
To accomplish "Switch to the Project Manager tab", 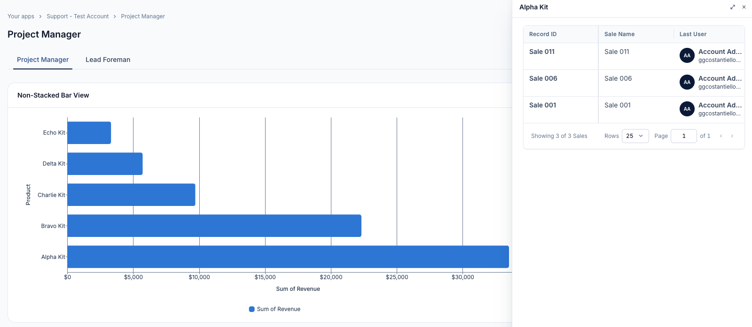I will coord(43,60).
